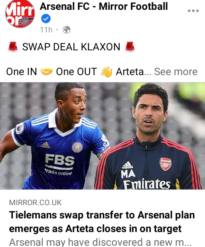Expand post text with See more
Screen dimensions: 205x247
(176, 72)
